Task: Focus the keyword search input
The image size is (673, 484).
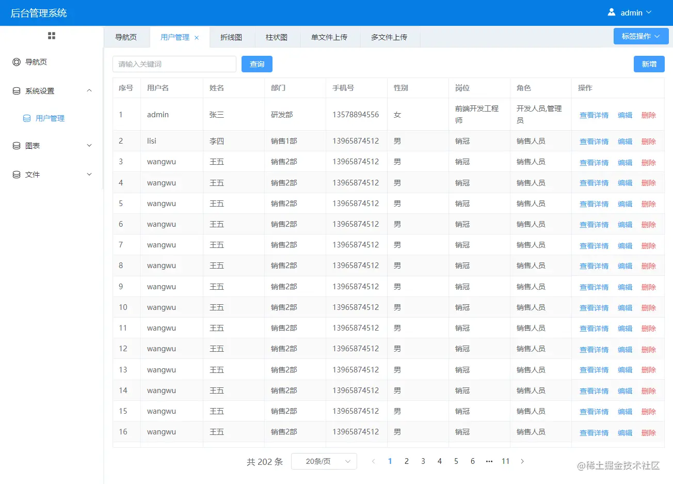Action: 174,64
